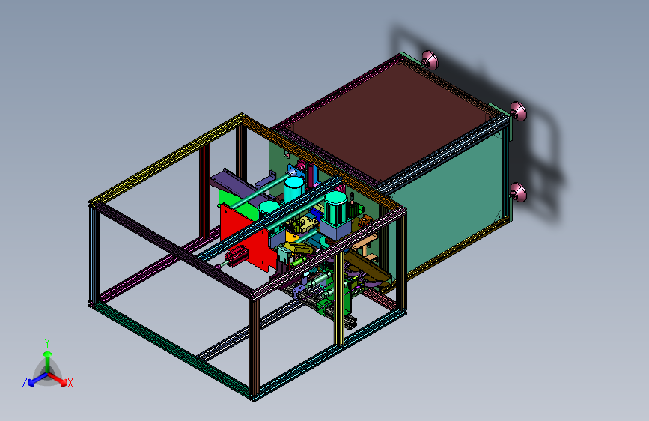
Task: Select the red pneumatic cylinder on the red plate
Action: click(x=237, y=256)
